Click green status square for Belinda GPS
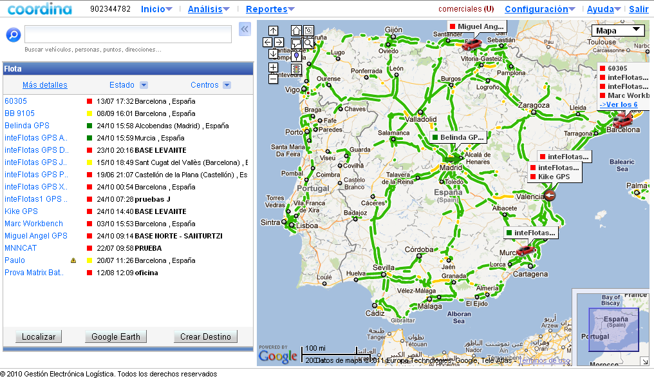 tap(89, 125)
